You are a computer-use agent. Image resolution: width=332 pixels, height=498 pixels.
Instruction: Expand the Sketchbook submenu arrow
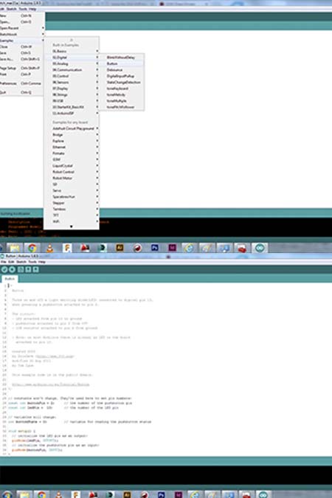pos(43,34)
